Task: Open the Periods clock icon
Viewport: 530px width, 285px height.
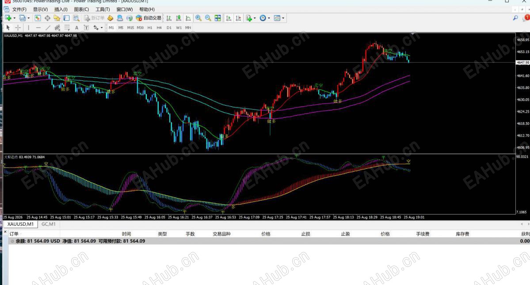Action: point(263,18)
